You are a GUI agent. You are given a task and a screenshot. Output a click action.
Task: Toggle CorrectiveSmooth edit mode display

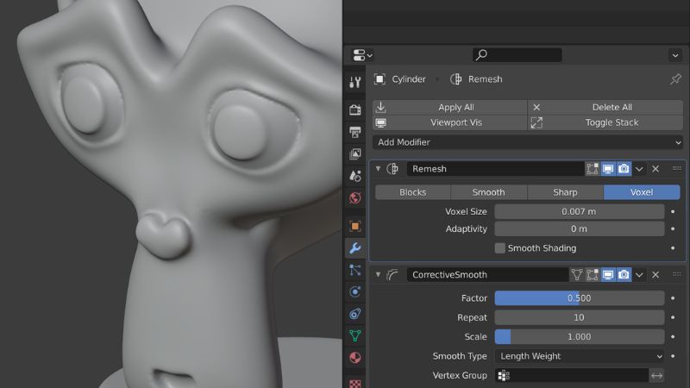point(593,275)
